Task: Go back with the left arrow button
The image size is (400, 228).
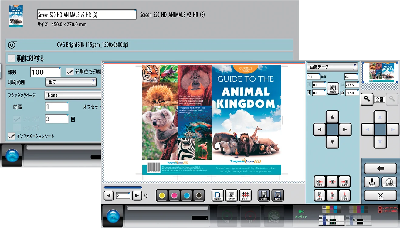Action: (x=381, y=168)
